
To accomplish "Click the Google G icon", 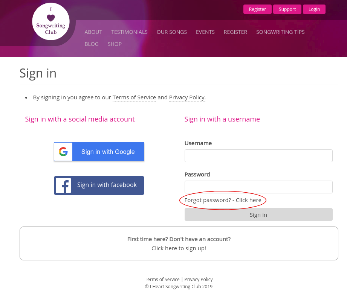I will click(63, 152).
